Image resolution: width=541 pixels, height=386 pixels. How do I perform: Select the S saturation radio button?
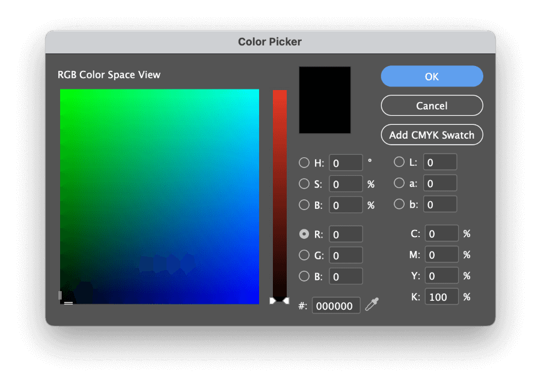pos(304,184)
